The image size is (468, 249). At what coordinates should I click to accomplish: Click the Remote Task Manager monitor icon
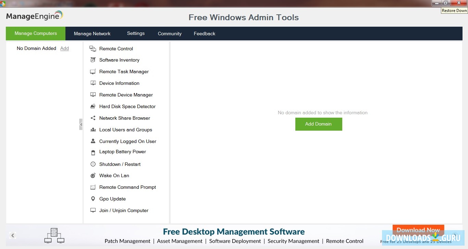[x=93, y=72]
